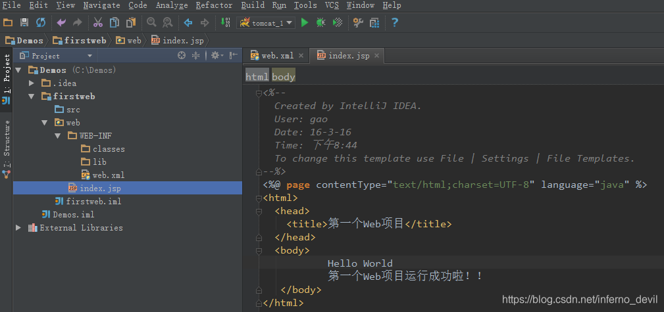Click the blue Back navigation arrow
This screenshot has width=664, height=312.
(x=188, y=23)
